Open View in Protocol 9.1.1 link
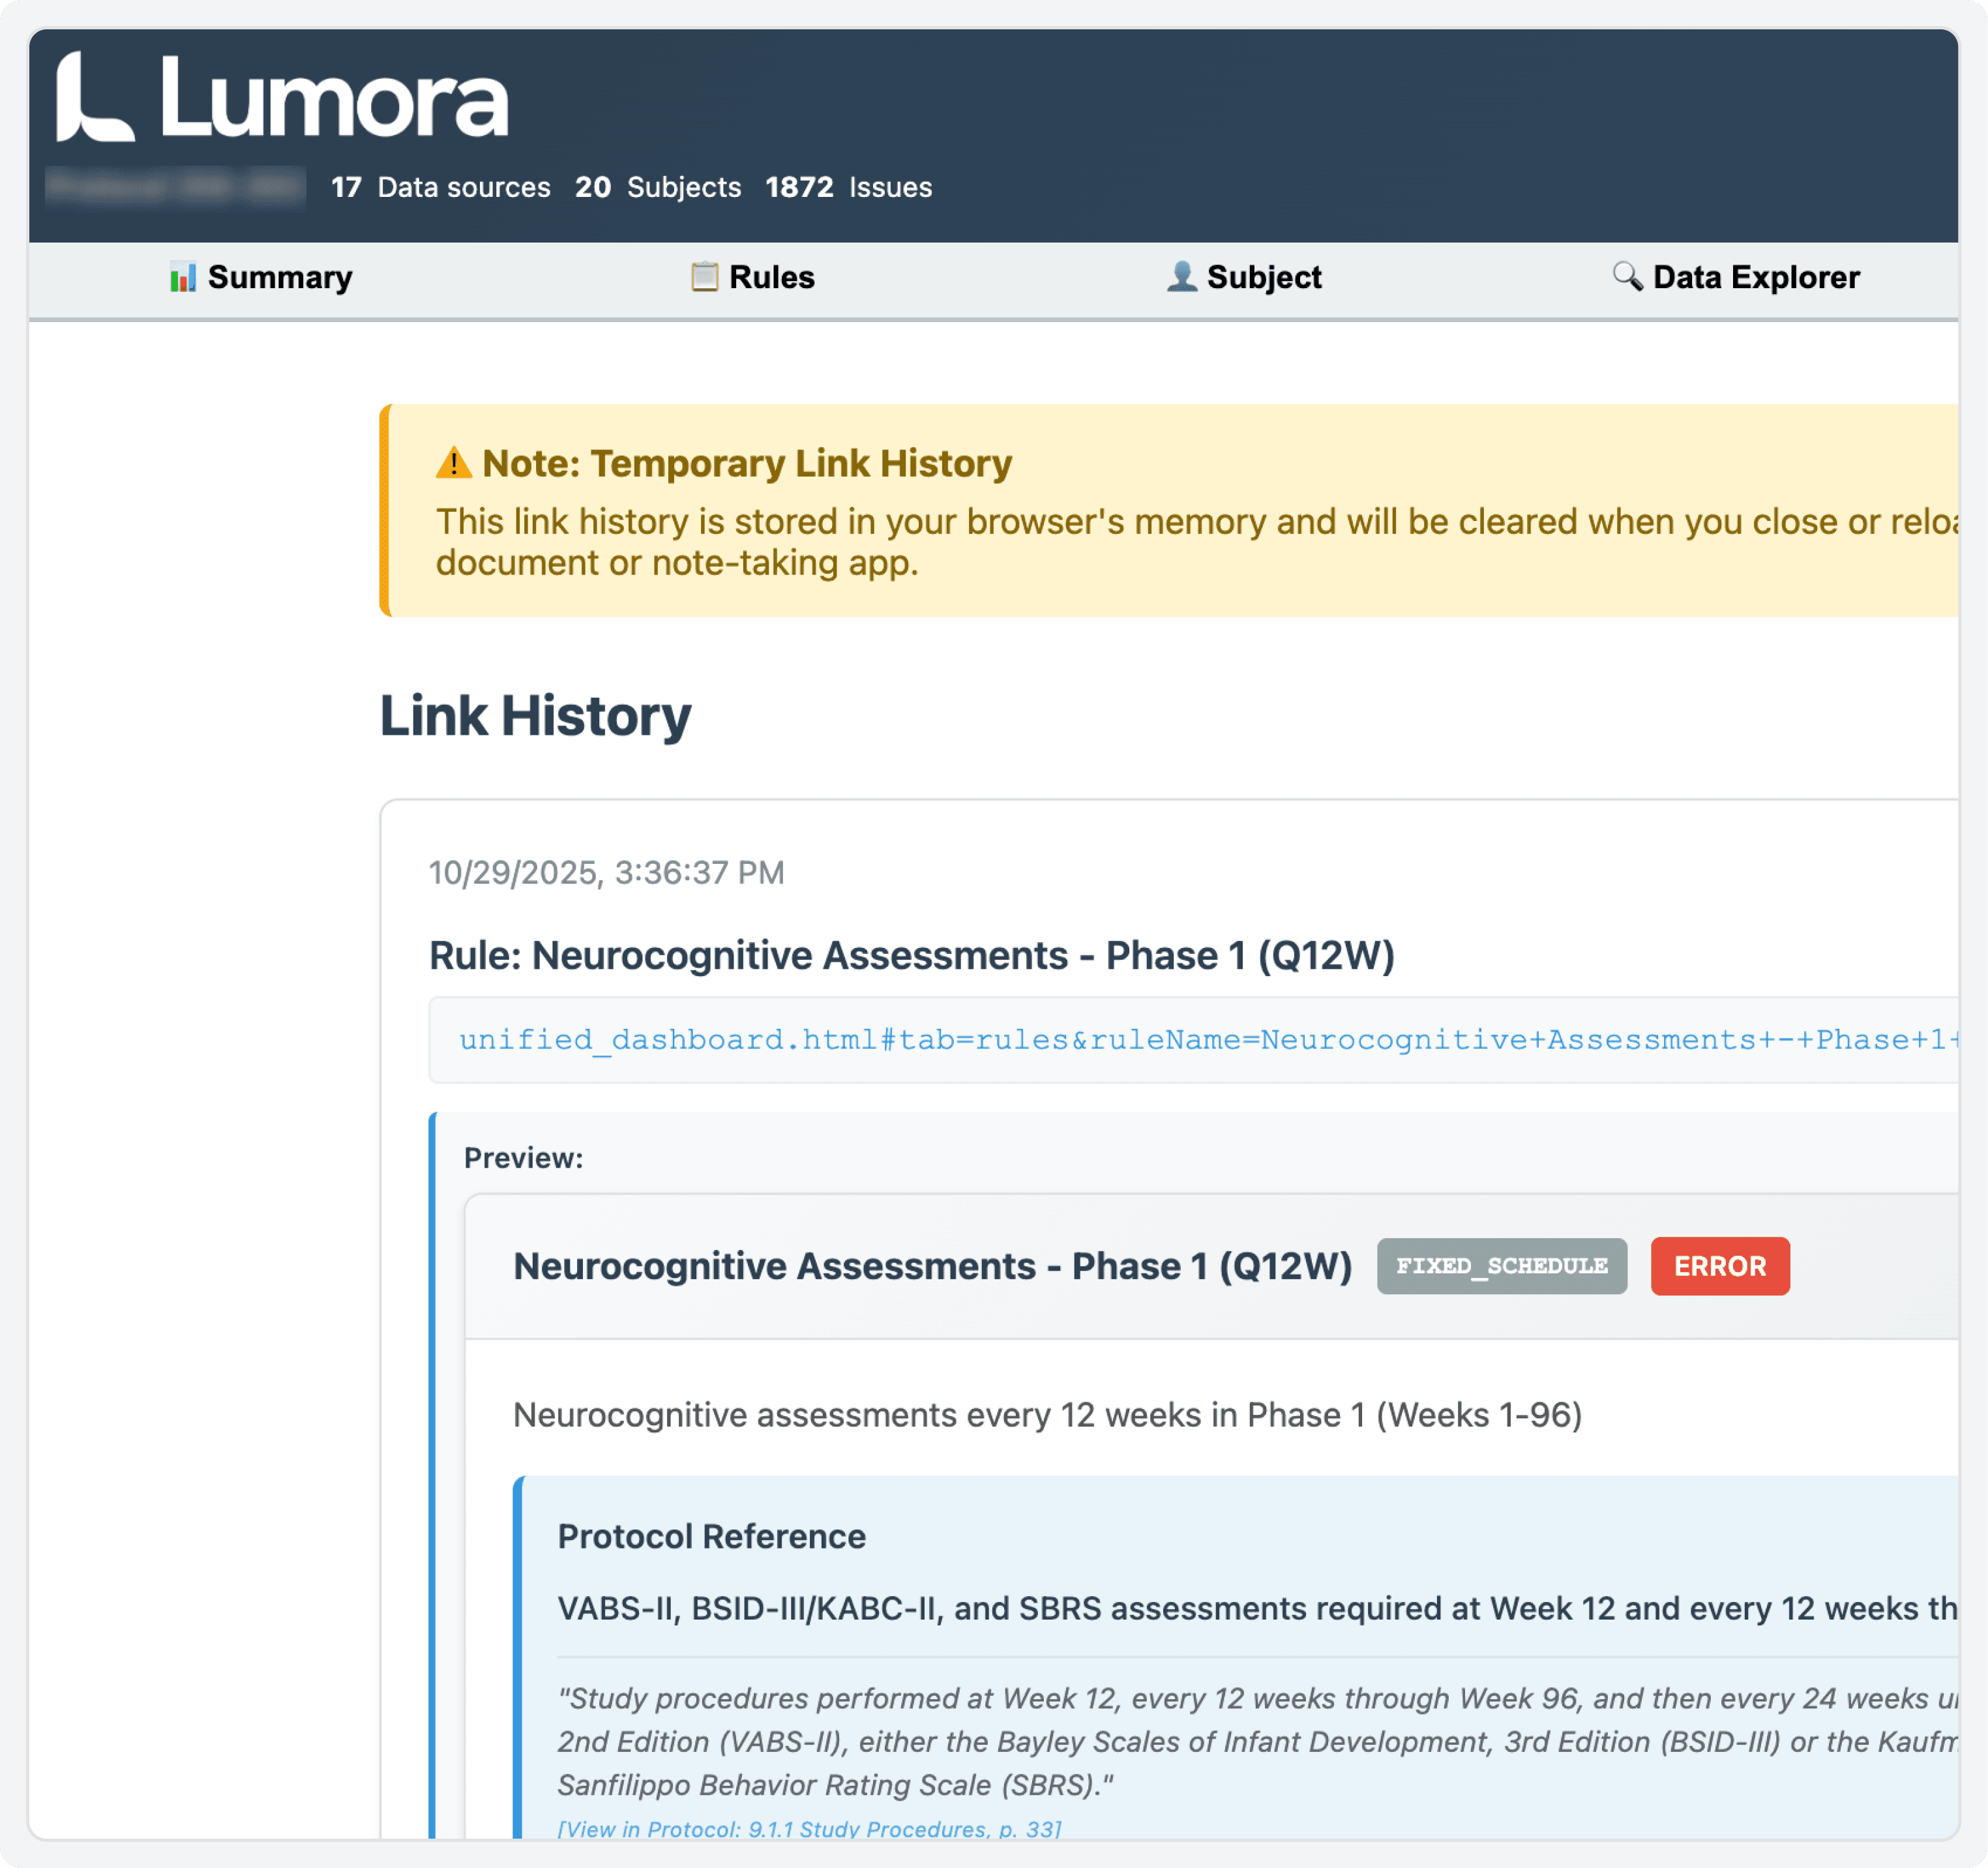This screenshot has width=1988, height=1868. pyautogui.click(x=808, y=1829)
